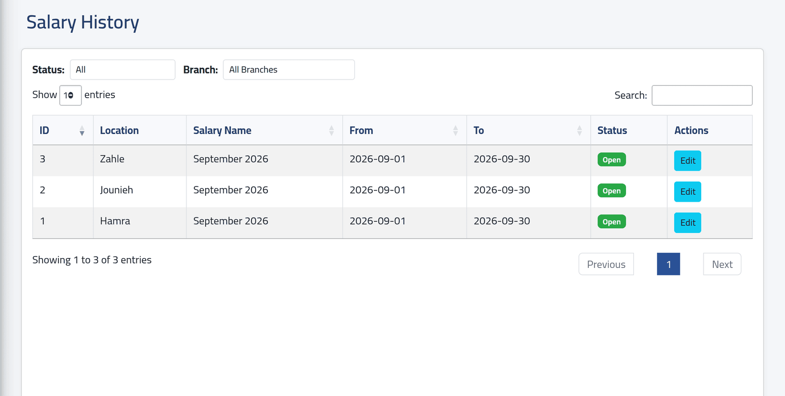
Task: Click 2026-09-30 in the Hamra row
Action: point(502,221)
